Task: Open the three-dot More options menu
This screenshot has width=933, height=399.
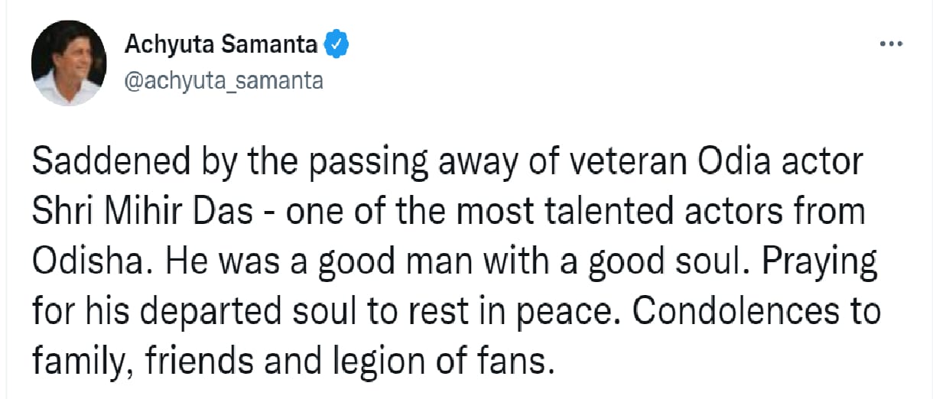Action: (x=892, y=45)
